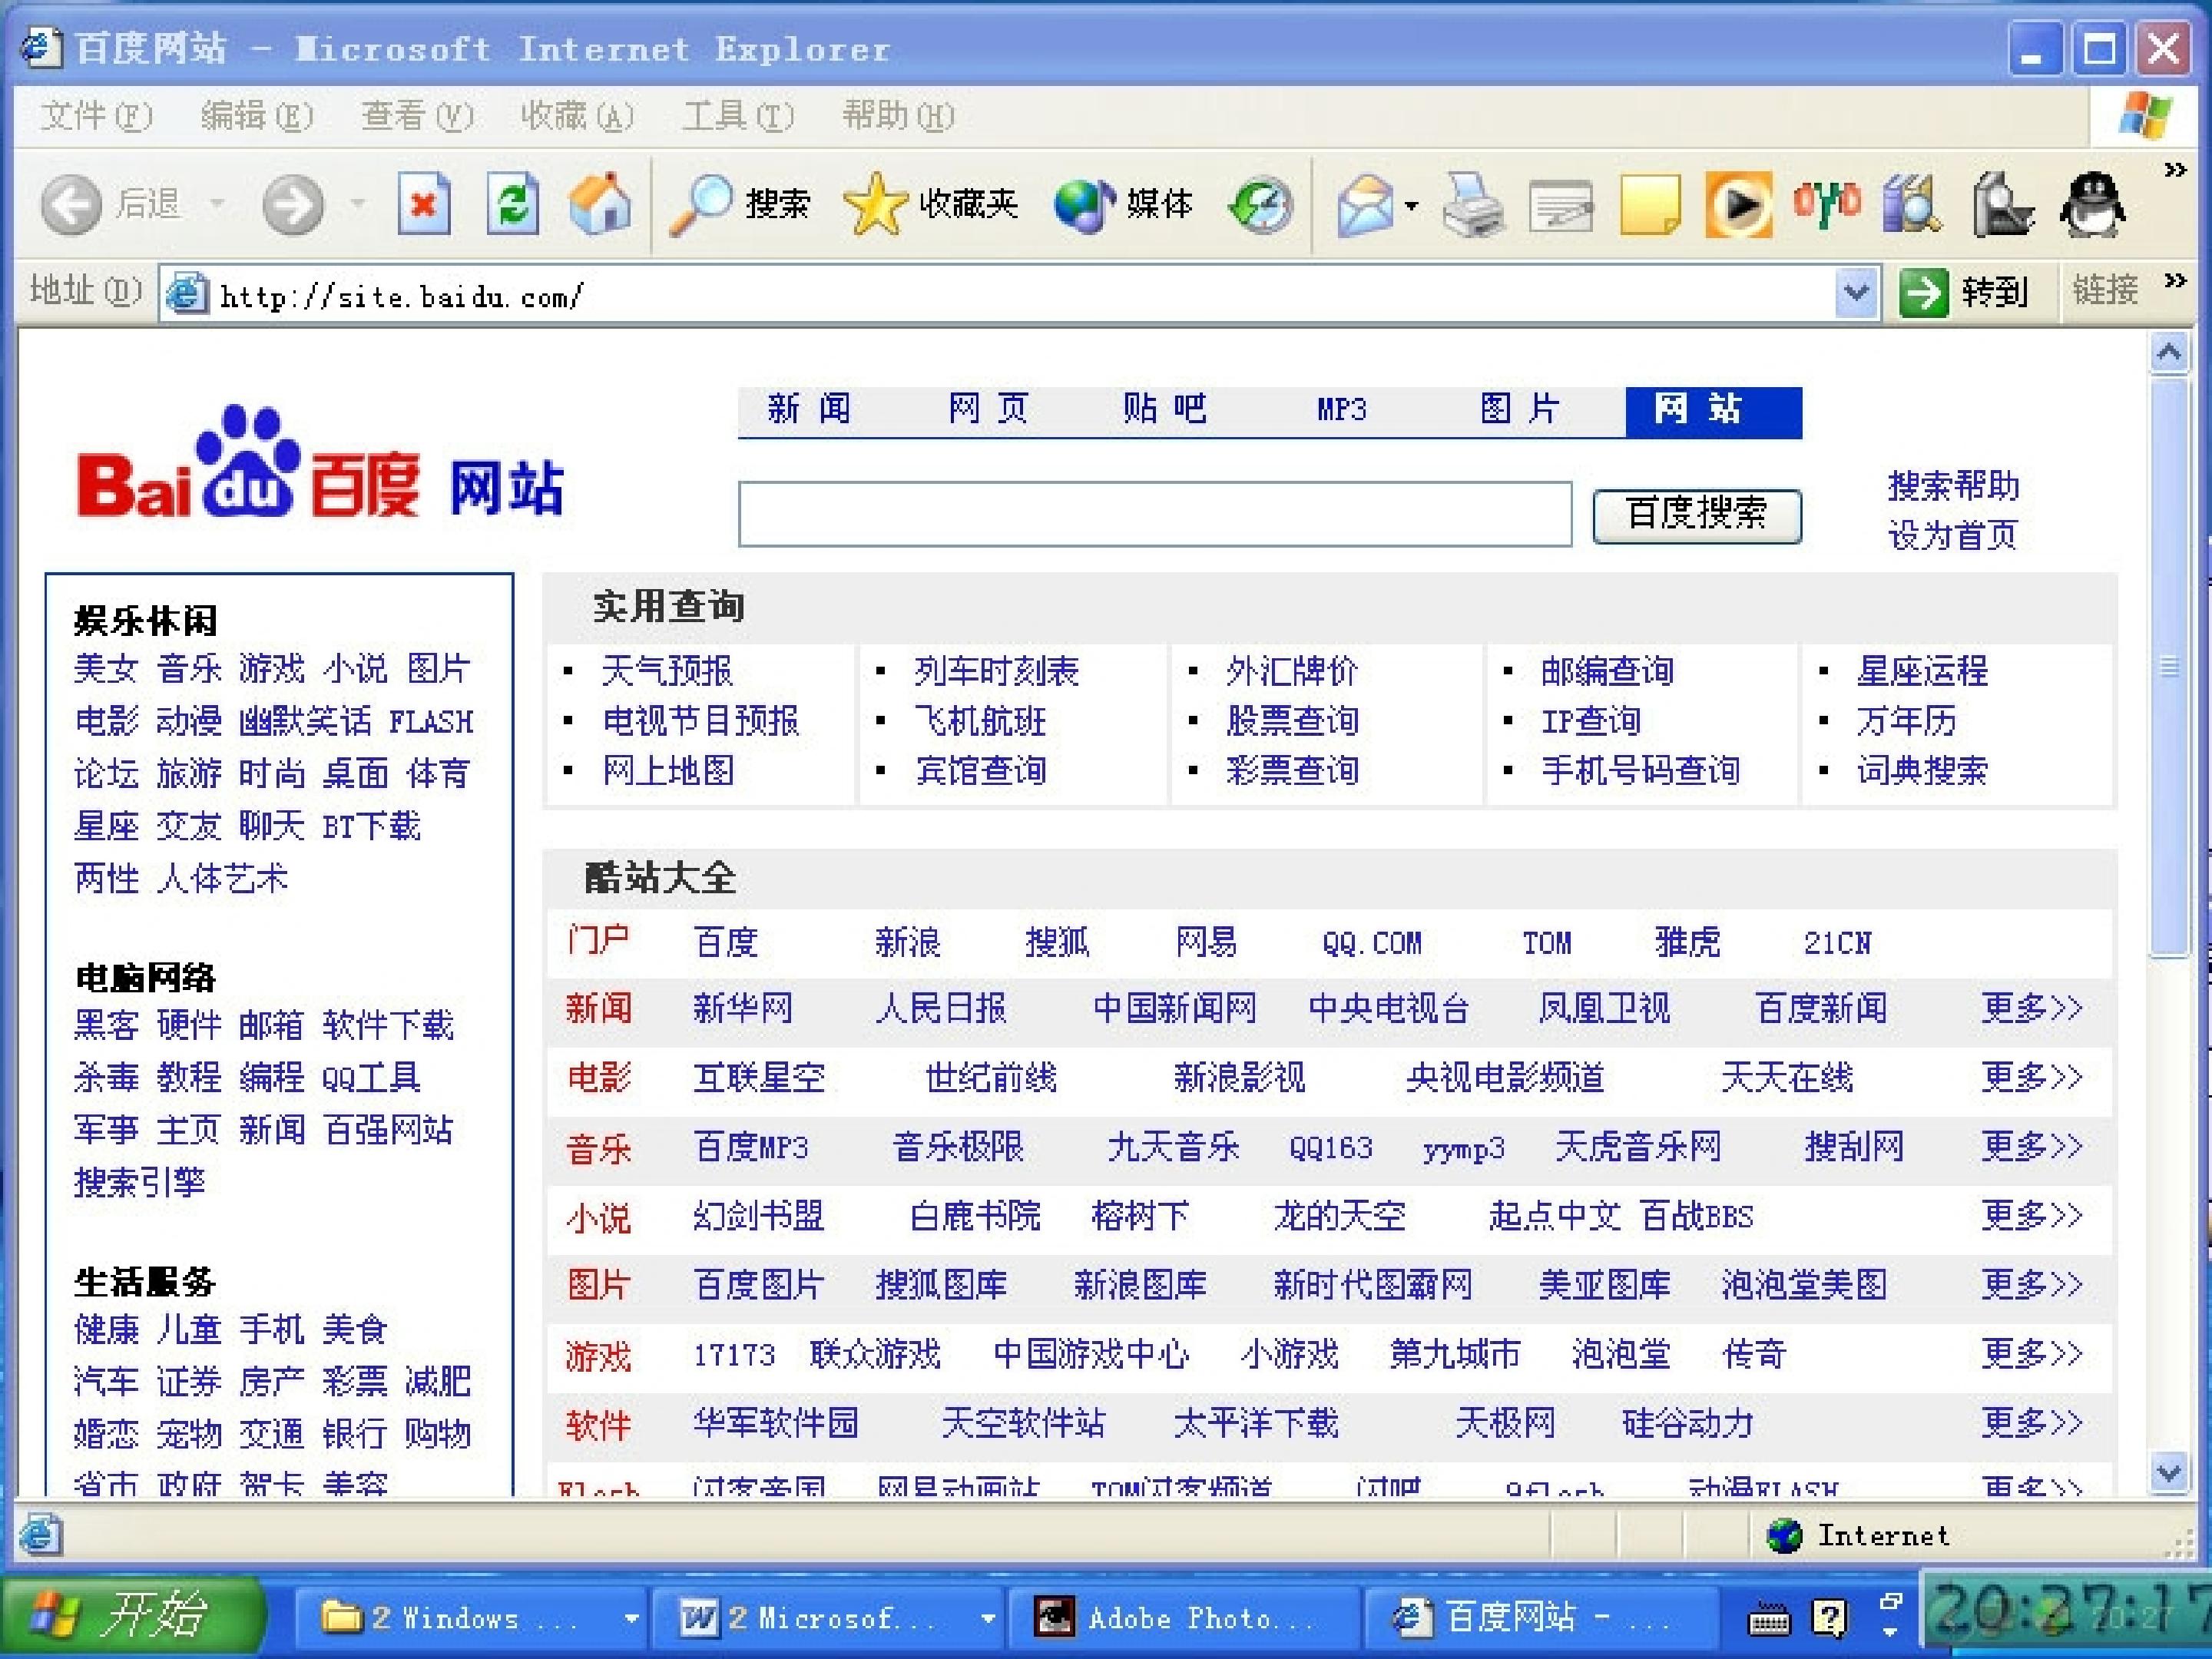Image resolution: width=2212 pixels, height=1659 pixels.
Task: Open the Search (搜索) toolbar button
Action: point(739,204)
